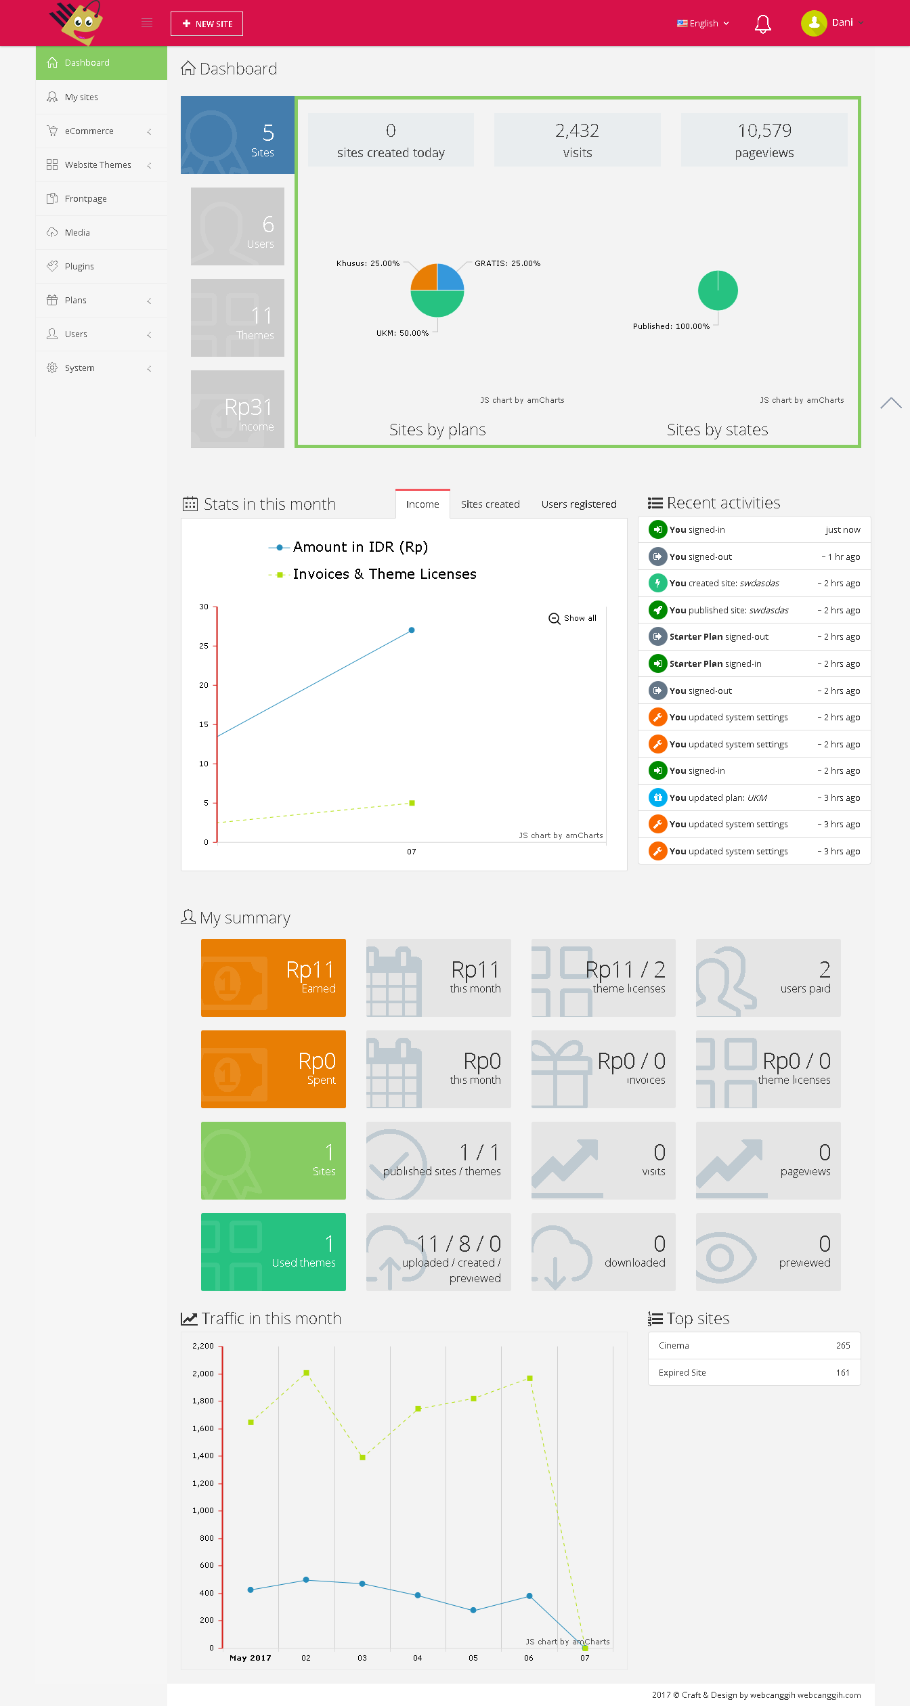Open the 5 Sites summary tile
Viewport: 910px width, 1706px height.
[238, 135]
